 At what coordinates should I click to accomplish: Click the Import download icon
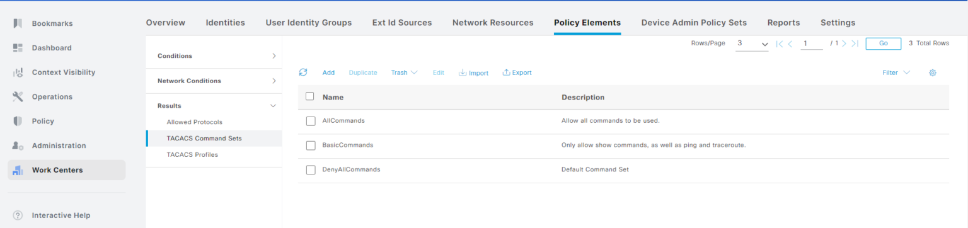click(x=463, y=72)
